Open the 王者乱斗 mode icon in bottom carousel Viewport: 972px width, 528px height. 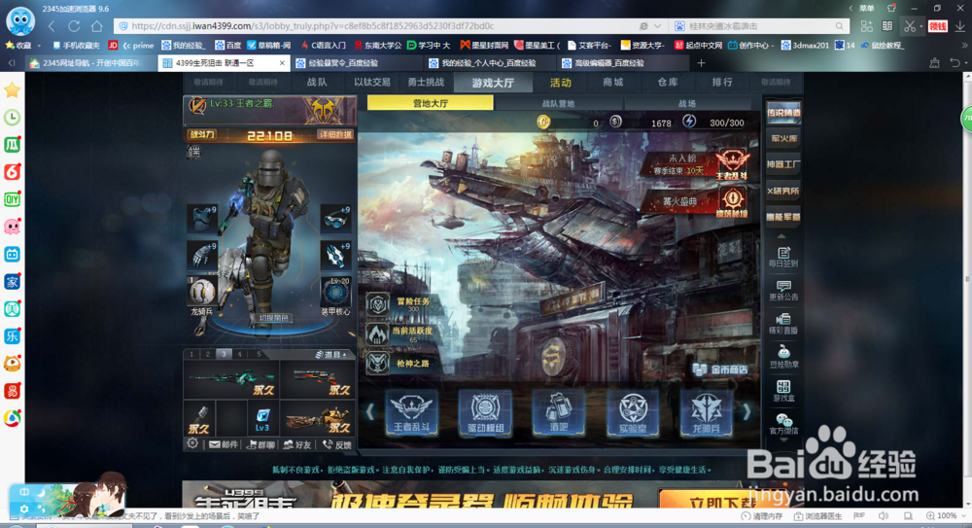(x=411, y=412)
